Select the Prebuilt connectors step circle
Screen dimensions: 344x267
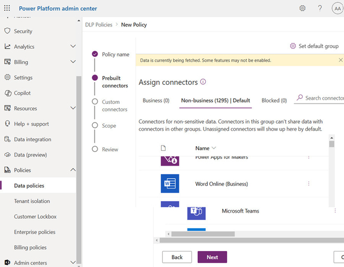pyautogui.click(x=95, y=77)
